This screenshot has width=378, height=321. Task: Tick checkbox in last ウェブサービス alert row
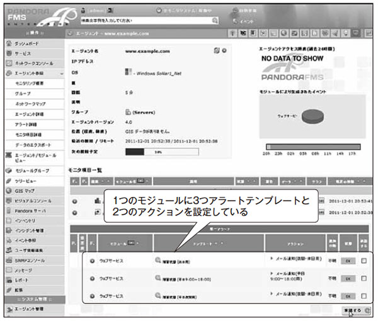click(364, 296)
